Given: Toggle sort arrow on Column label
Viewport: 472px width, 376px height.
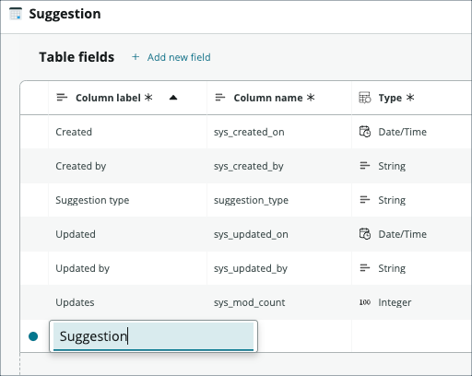Looking at the screenshot, I should (173, 98).
